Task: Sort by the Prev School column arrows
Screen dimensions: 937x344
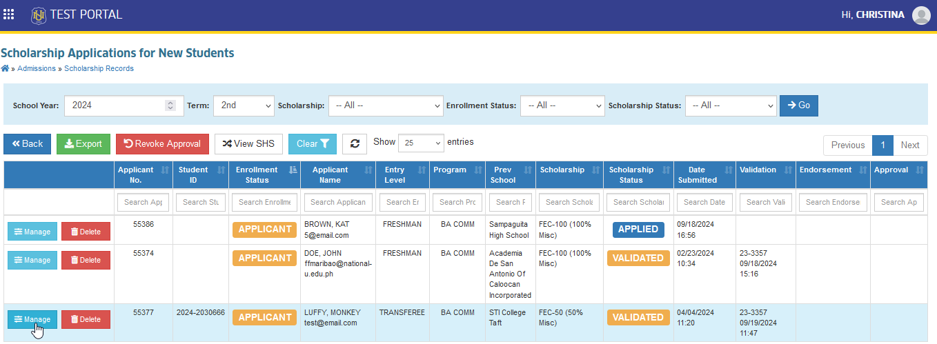Action: click(527, 170)
